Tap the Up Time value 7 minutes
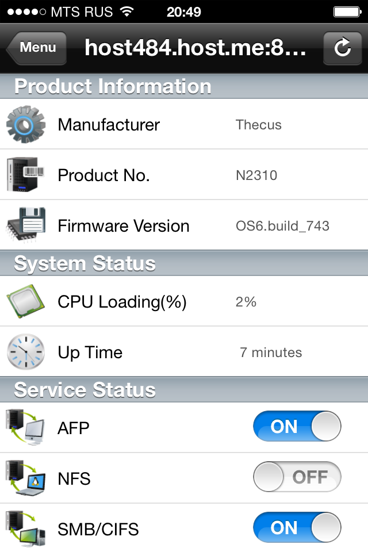 tap(271, 352)
